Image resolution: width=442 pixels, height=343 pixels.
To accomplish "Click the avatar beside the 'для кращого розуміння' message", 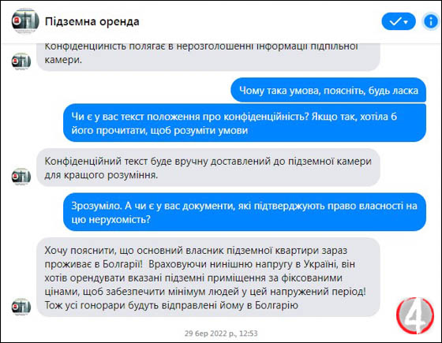I will [x=21, y=177].
